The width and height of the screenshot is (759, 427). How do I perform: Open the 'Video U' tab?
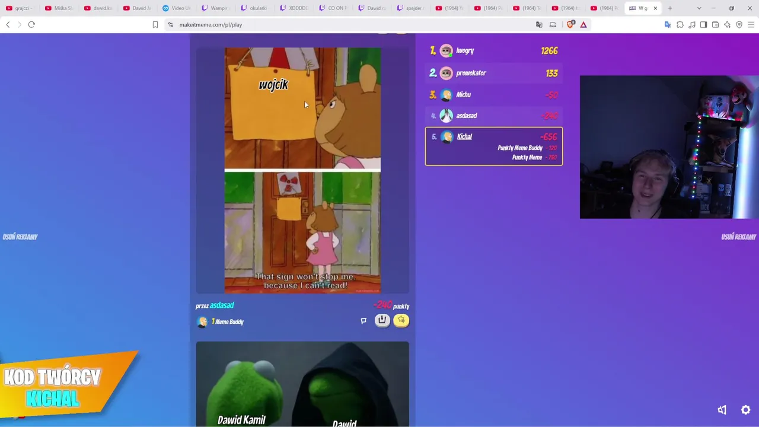tap(176, 8)
